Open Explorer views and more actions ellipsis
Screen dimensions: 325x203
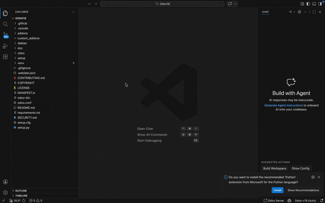click(73, 12)
